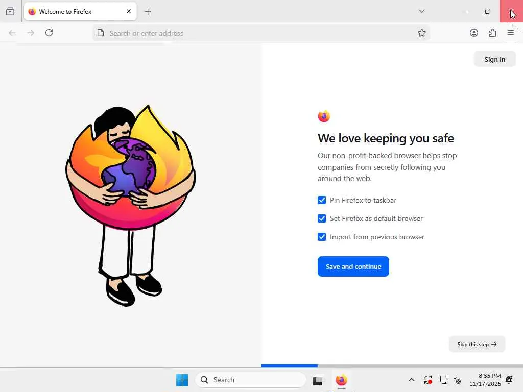This screenshot has height=392, width=523.
Task: Close the Welcome to Firefox tab
Action: pos(129,11)
